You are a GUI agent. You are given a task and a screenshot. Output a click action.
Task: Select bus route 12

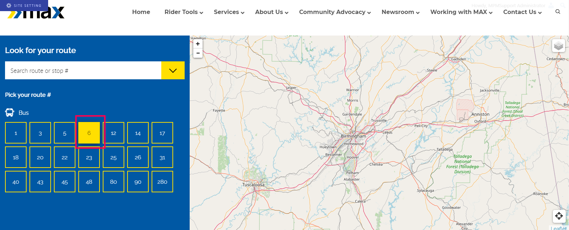[114, 133]
